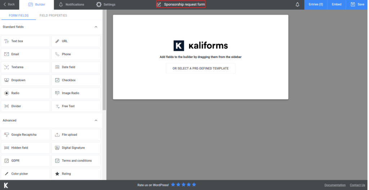Switch to FIELD PROPERTIES tab

53,16
